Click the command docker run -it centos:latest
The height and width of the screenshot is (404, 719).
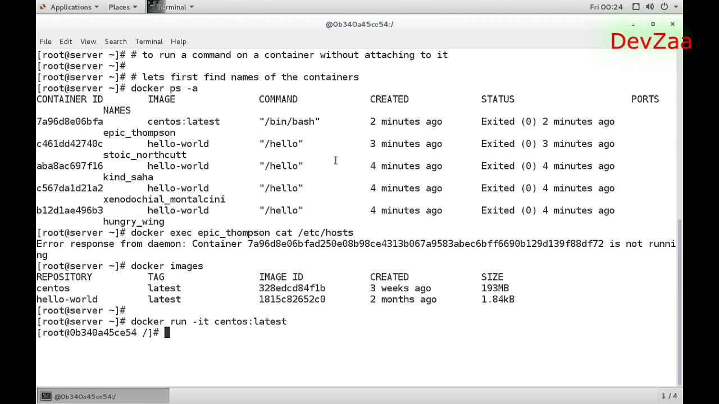(x=208, y=322)
